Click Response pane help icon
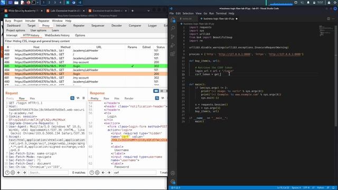 91,173
